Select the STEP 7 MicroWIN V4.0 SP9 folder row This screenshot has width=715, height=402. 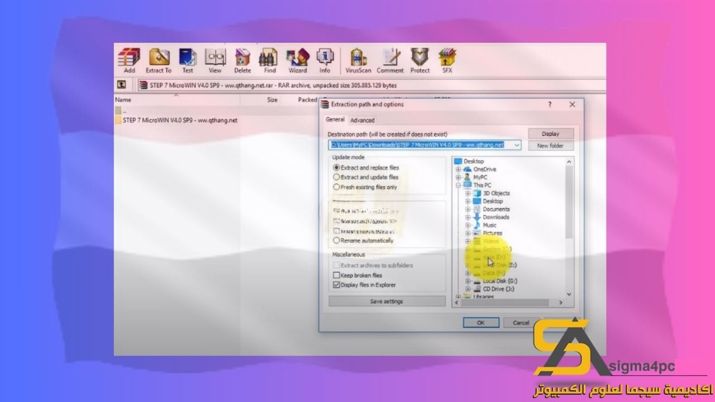point(176,120)
